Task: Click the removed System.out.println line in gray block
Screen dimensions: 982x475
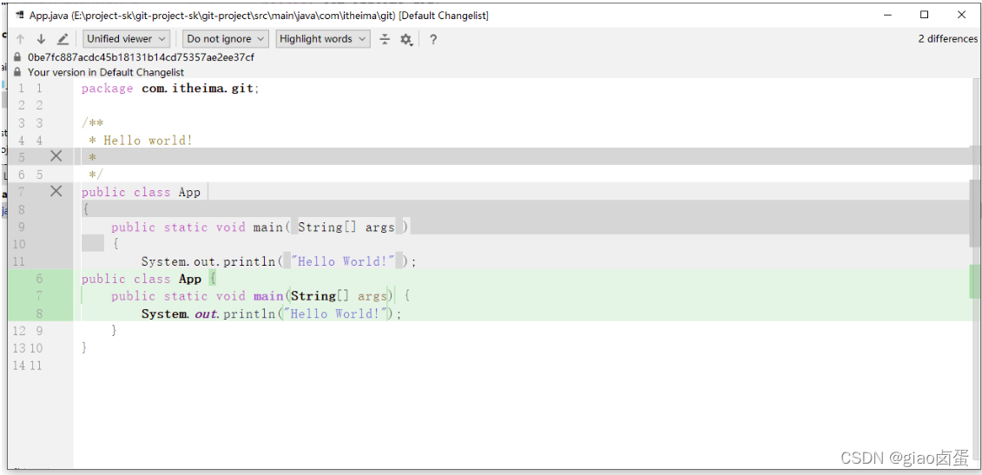Action: click(279, 261)
